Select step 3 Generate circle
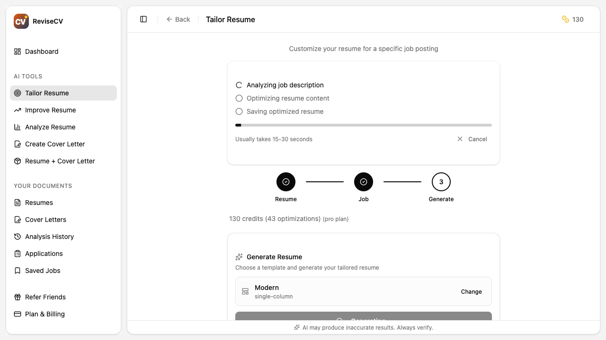Screen dimensions: 606x340 [x=441, y=182]
